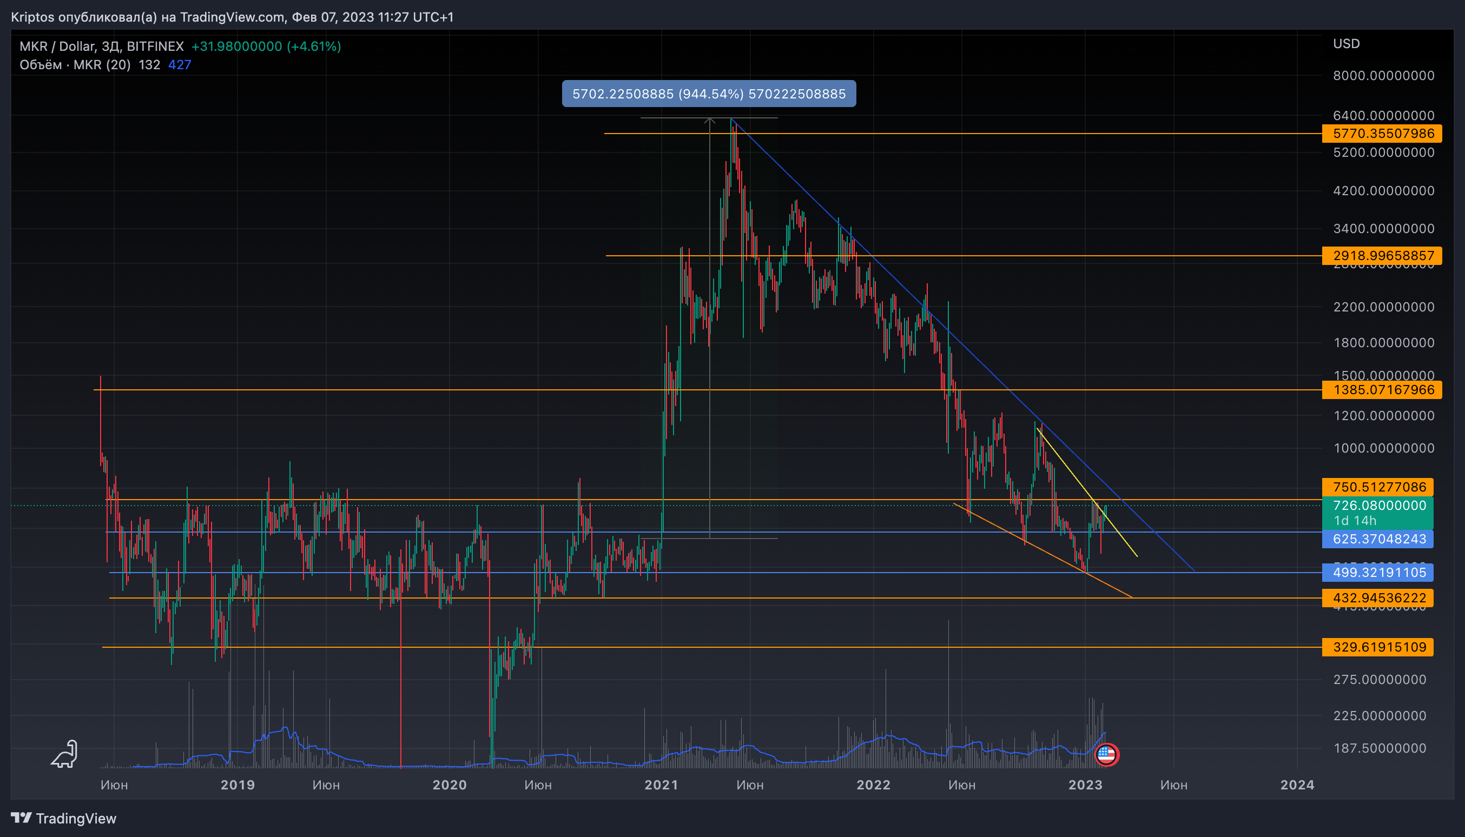The width and height of the screenshot is (1465, 837).
Task: Click the 2918.99658857 orange price label
Action: coord(1383,255)
